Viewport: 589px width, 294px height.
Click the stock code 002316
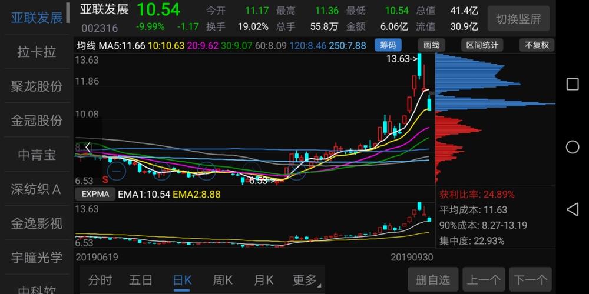[x=99, y=28]
